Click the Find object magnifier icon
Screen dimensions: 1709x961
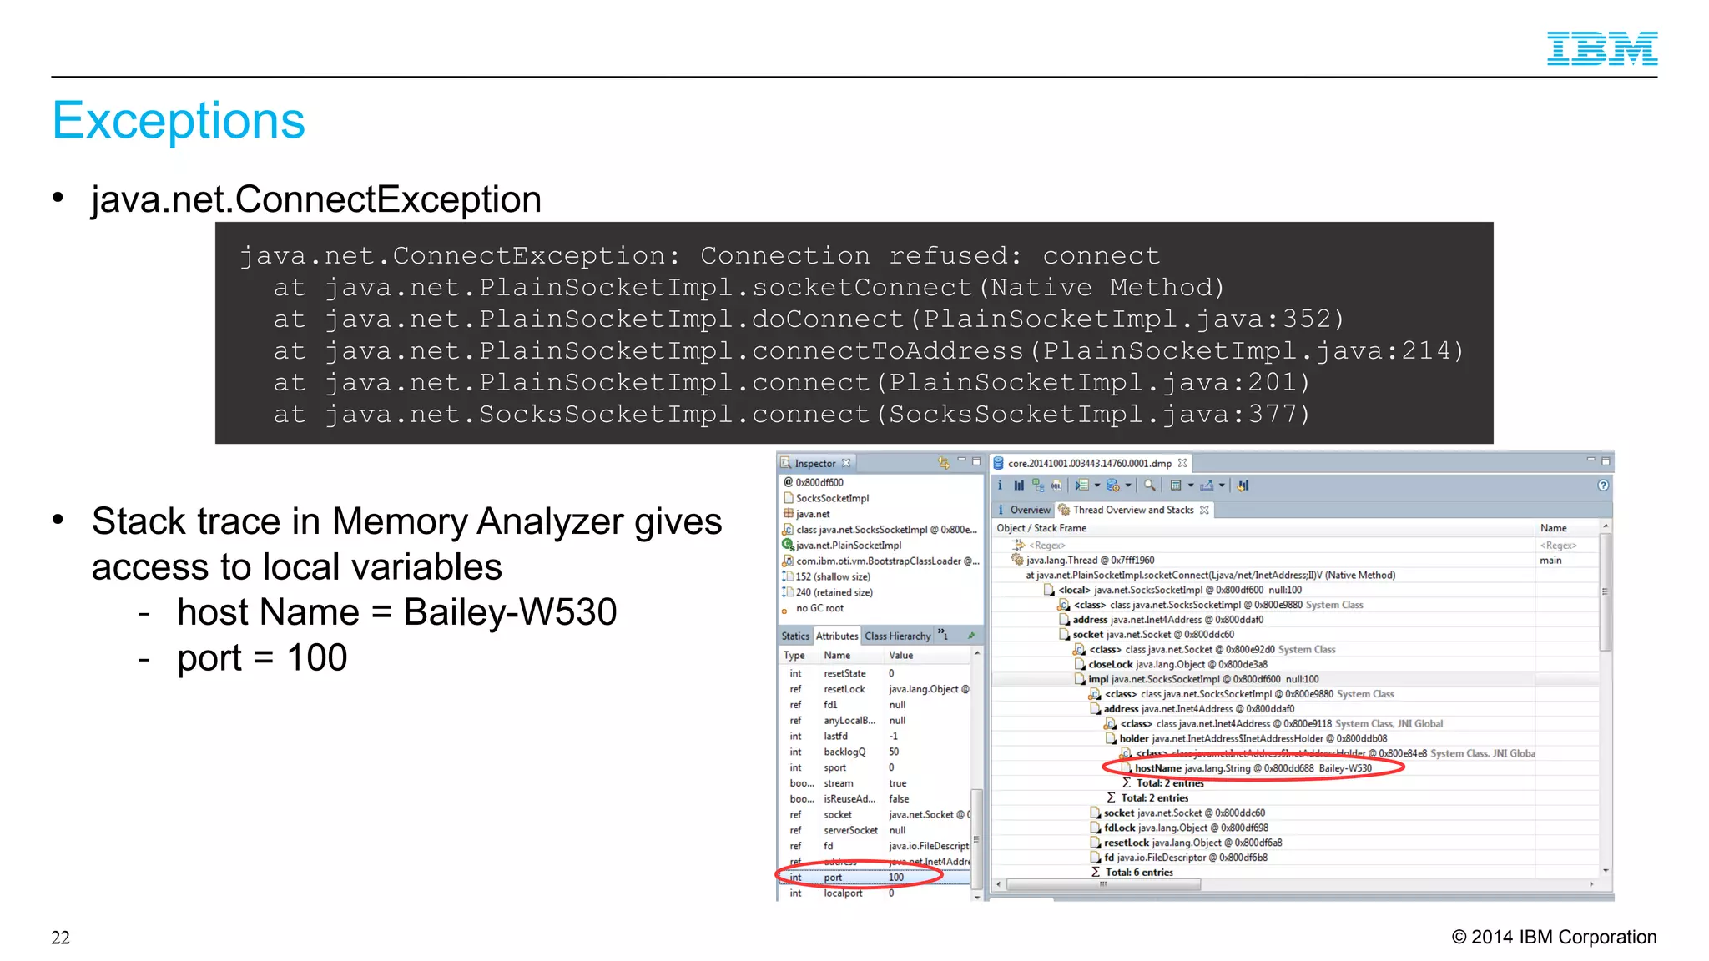click(1150, 486)
